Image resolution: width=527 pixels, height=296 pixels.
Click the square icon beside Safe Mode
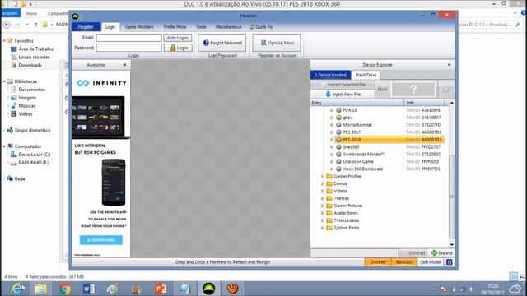coord(450,262)
